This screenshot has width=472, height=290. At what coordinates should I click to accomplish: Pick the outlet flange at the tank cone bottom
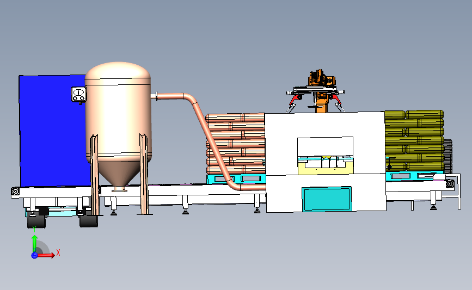click(x=119, y=189)
